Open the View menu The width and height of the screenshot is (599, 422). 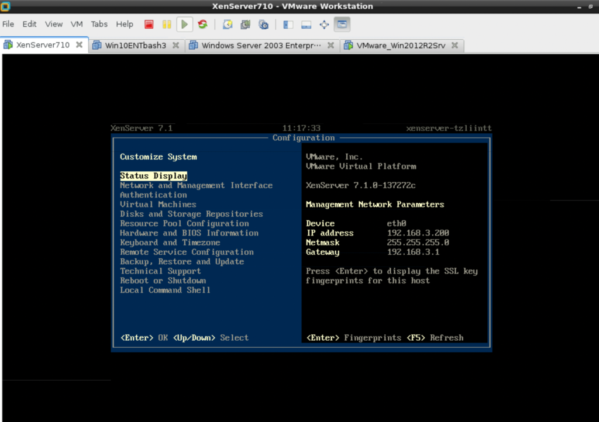point(53,24)
